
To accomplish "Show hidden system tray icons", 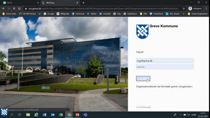I will 181,115.
